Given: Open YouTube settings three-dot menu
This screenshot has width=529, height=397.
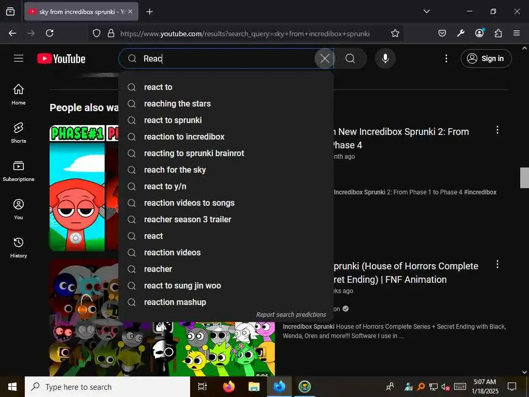Looking at the screenshot, I should coord(446,58).
